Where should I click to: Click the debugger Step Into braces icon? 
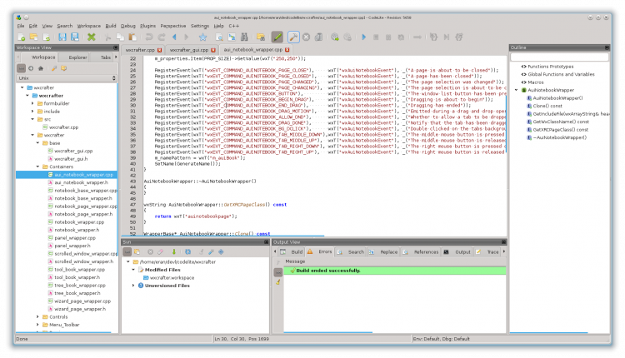pos(433,37)
